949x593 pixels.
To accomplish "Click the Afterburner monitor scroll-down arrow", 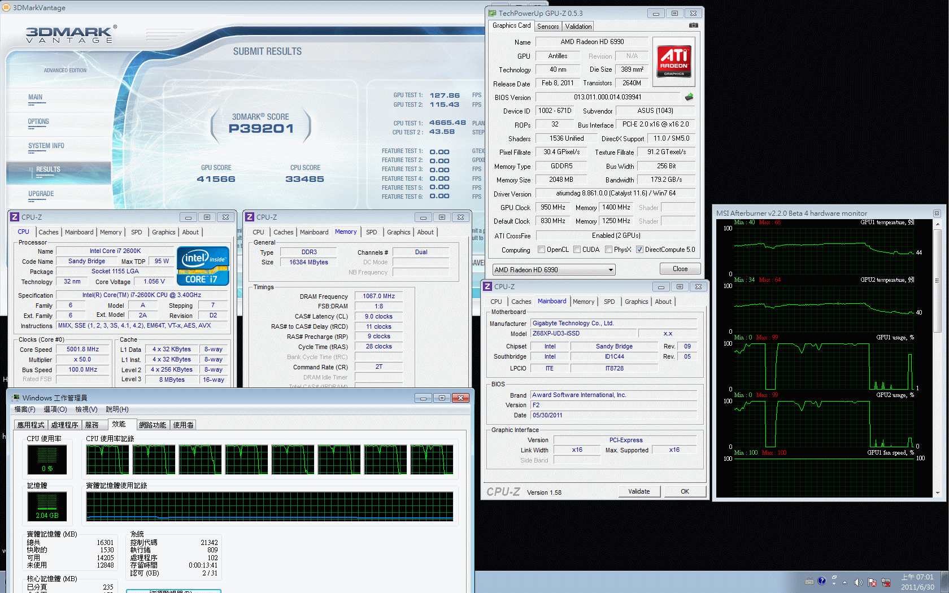I will point(938,492).
